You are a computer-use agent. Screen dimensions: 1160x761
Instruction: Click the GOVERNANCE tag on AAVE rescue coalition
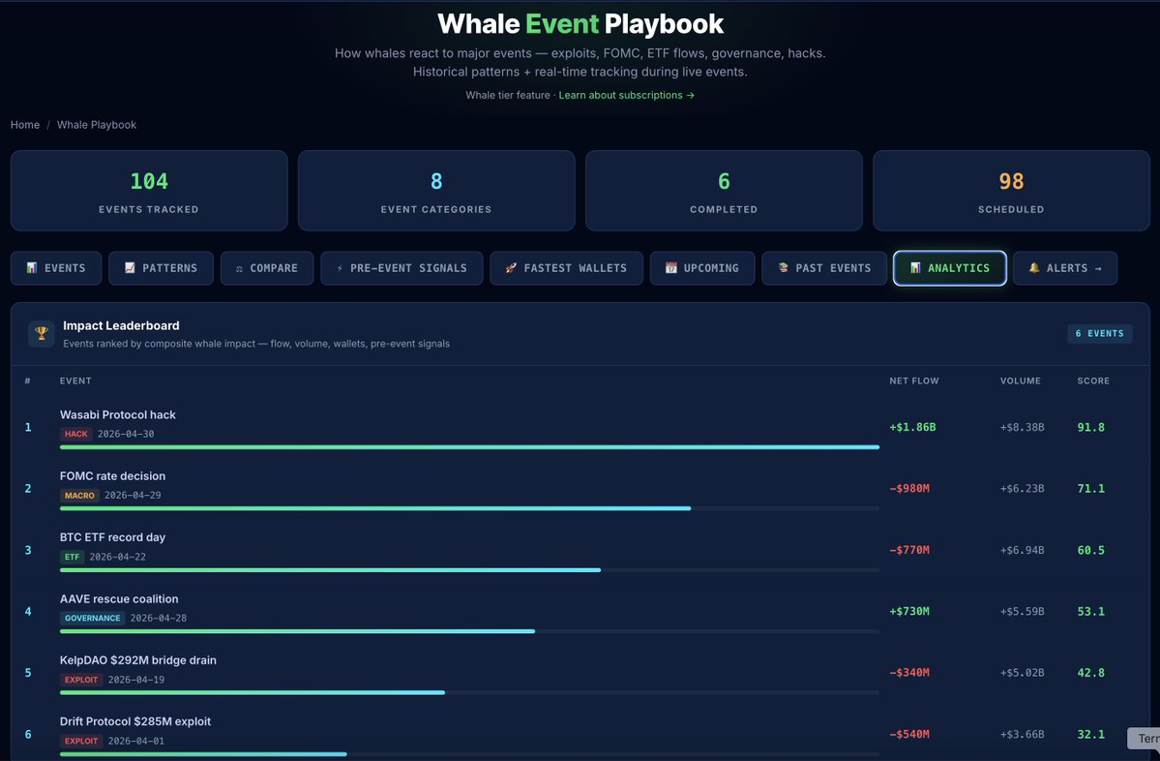coord(93,618)
